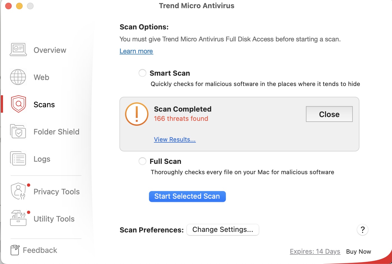This screenshot has width=392, height=264.
Task: View results of the completed scan
Action: (175, 139)
